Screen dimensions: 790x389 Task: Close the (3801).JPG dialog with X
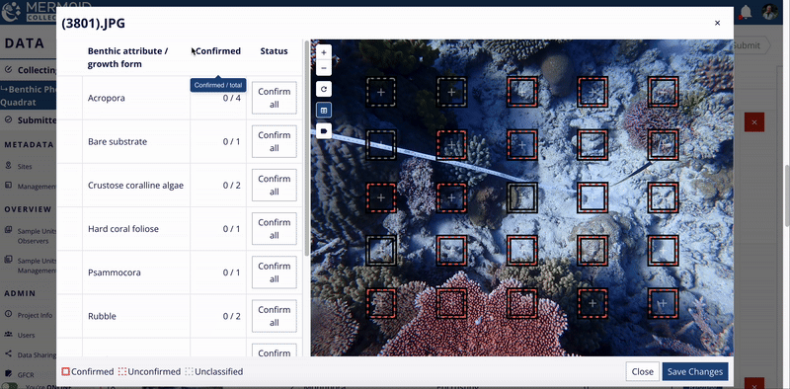pos(718,23)
